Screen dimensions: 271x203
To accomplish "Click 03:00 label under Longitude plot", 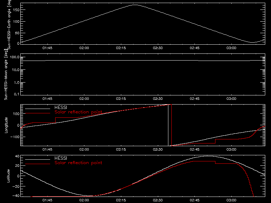I will (231, 149).
